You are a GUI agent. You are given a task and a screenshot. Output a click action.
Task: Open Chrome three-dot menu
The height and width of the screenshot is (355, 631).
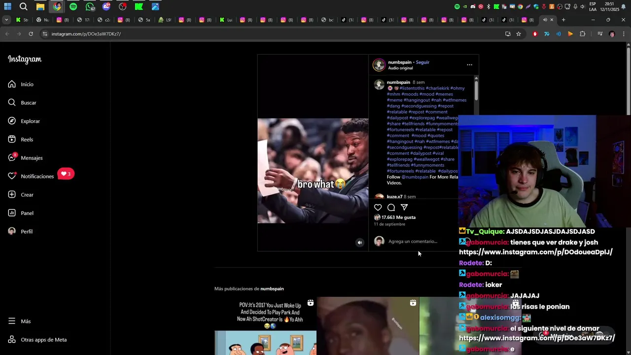[x=624, y=34]
